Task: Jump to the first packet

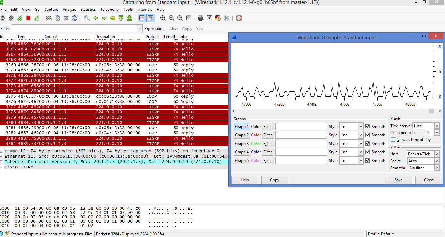Action: click(x=121, y=18)
